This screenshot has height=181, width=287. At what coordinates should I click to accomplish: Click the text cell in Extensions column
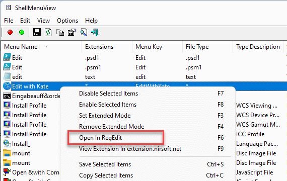tap(90, 77)
